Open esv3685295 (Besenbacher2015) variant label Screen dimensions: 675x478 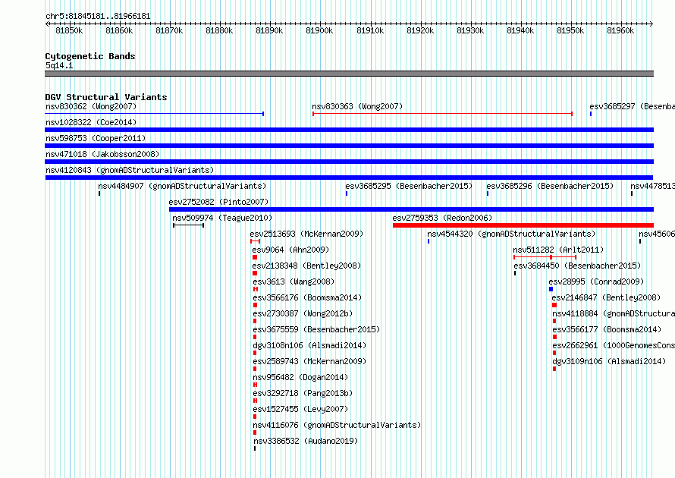point(409,186)
